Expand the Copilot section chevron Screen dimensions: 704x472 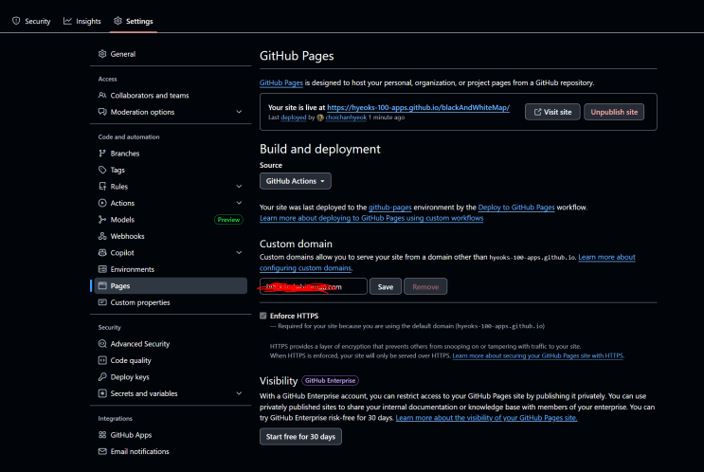(x=240, y=253)
